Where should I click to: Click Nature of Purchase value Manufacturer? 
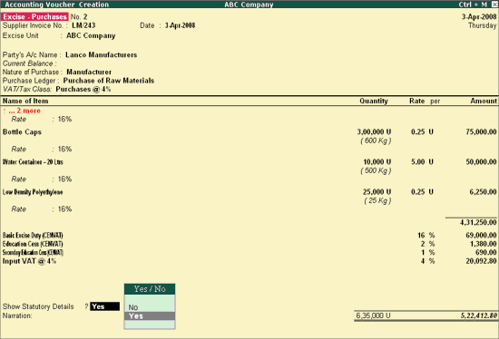tap(89, 73)
